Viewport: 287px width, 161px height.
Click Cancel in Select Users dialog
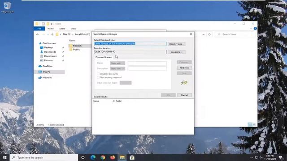pyautogui.click(x=184, y=95)
